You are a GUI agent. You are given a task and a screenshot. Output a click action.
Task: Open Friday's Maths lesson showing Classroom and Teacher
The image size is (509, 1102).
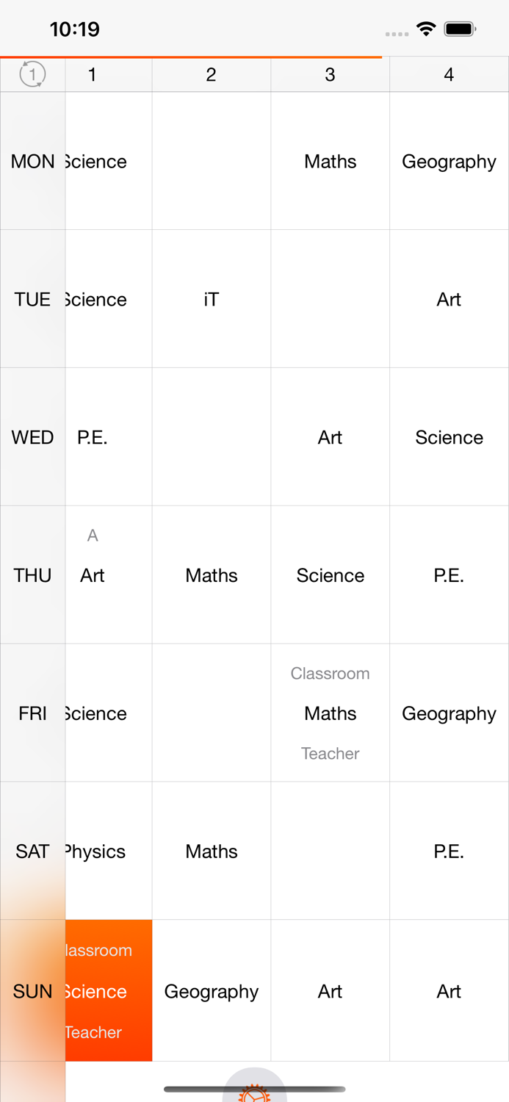[x=330, y=713]
